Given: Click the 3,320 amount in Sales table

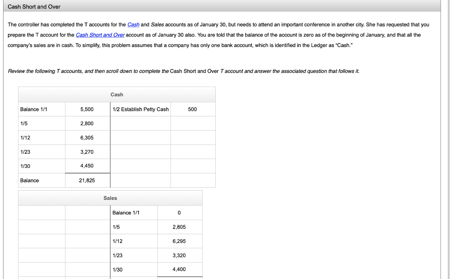Looking at the screenshot, I should [179, 255].
